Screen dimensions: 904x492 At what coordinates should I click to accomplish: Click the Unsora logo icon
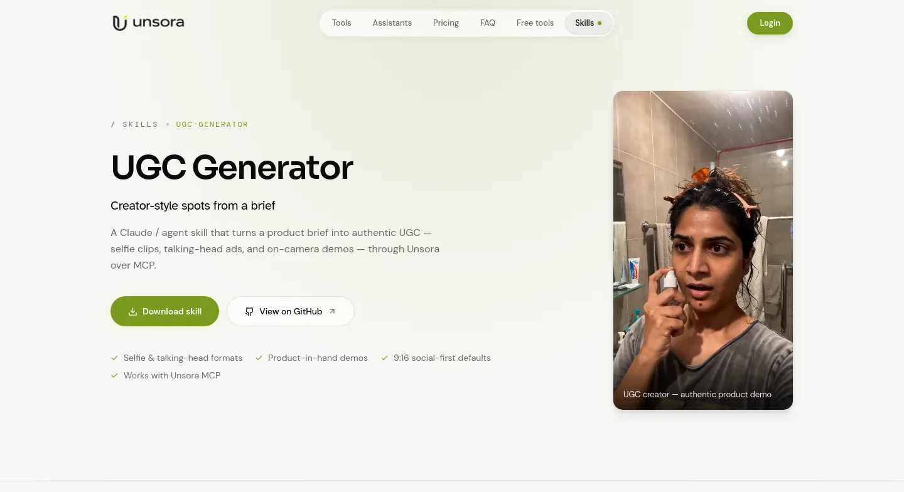(x=120, y=23)
